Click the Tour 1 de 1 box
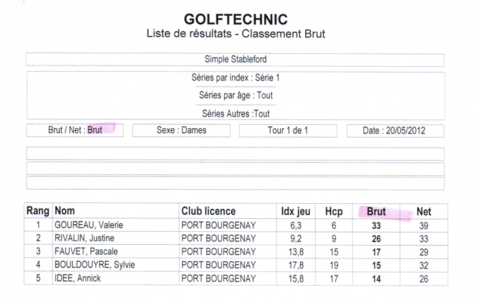This screenshot has width=478, height=300. pos(288,131)
